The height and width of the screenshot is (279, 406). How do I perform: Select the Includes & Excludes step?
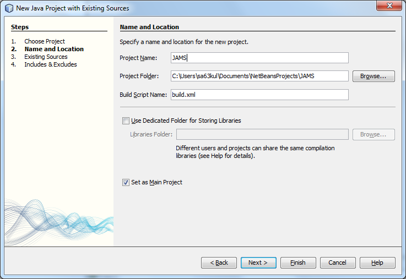[50, 64]
